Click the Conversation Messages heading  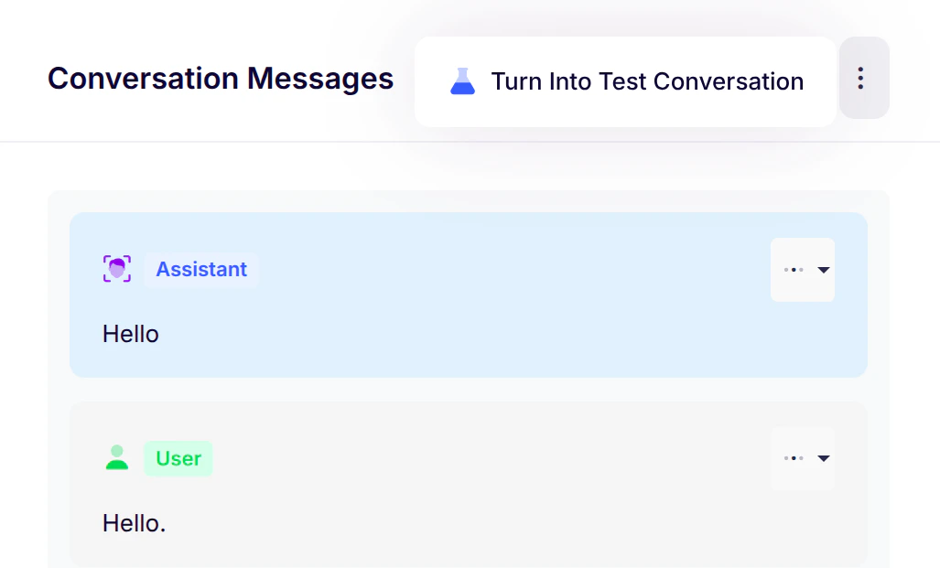pyautogui.click(x=221, y=79)
